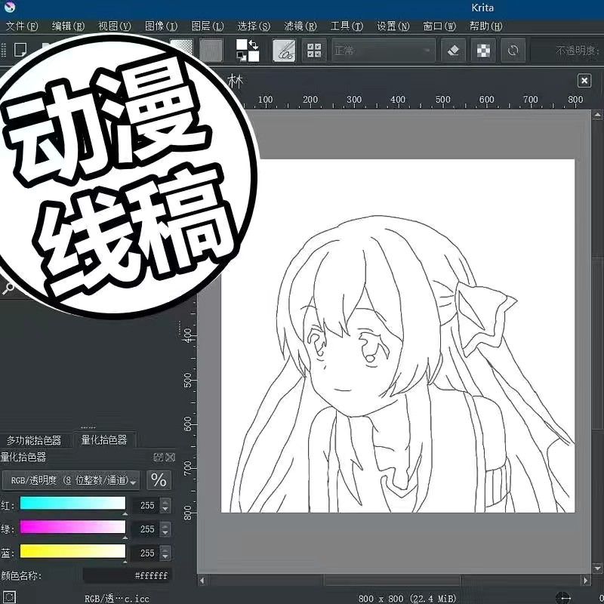Close the document tab with the X
The image size is (604, 604).
pos(584,81)
